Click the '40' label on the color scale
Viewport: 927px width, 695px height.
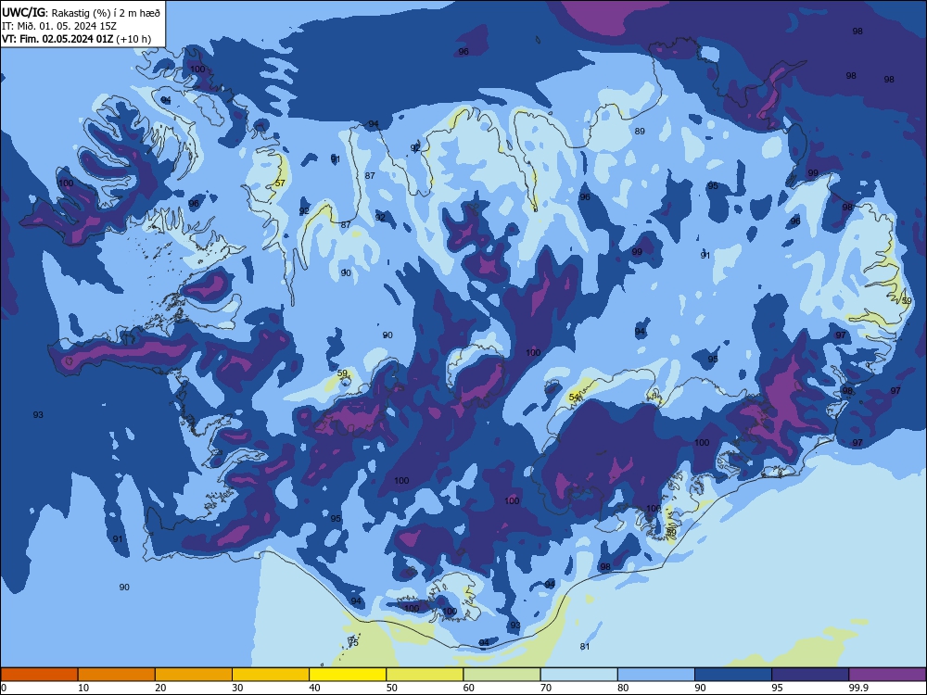point(314,688)
